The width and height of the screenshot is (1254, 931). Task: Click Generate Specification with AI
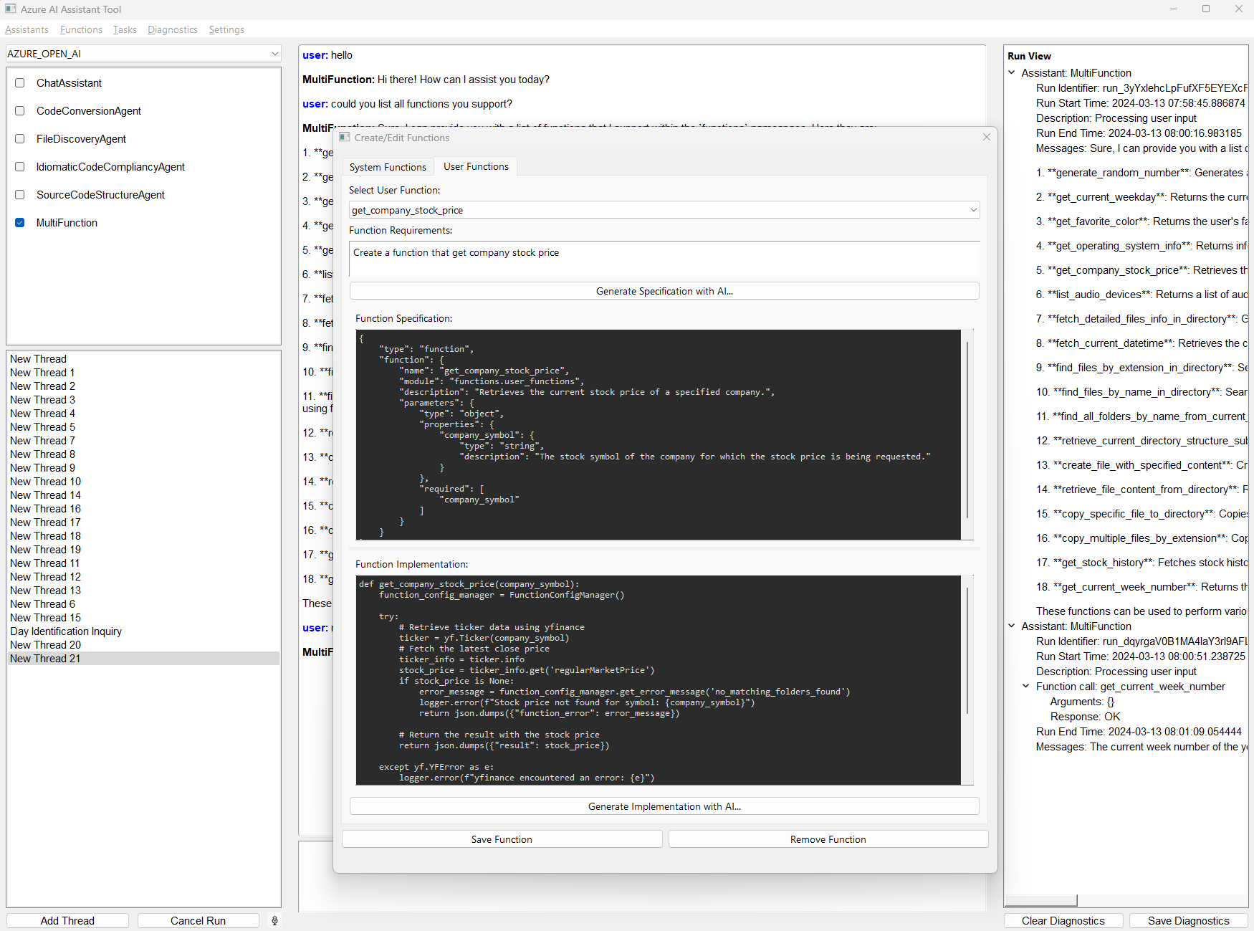click(664, 290)
